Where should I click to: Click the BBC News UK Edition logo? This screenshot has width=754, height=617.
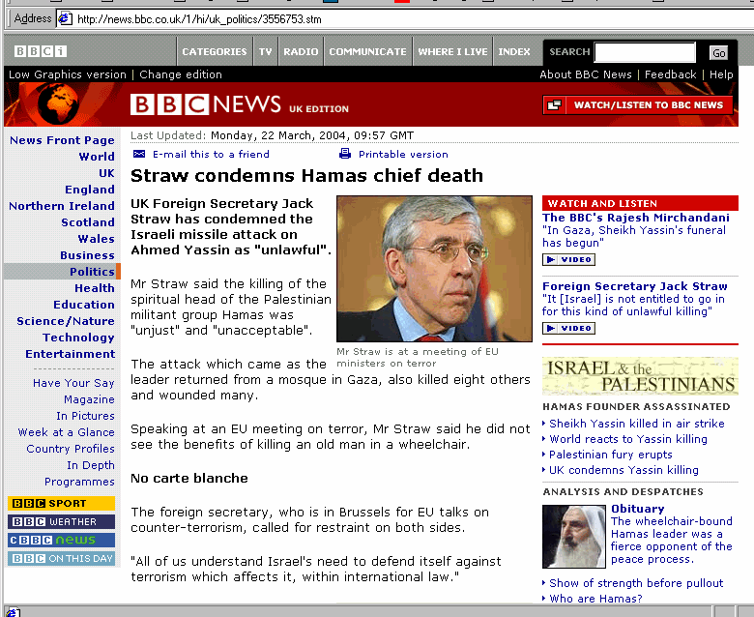click(240, 104)
